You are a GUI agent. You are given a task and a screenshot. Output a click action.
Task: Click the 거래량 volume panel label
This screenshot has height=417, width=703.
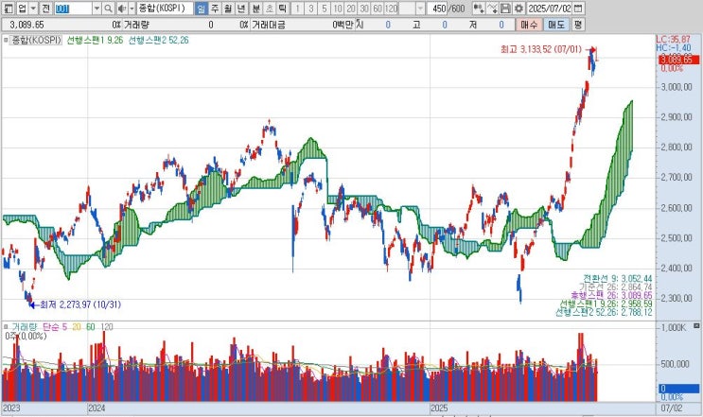point(25,327)
